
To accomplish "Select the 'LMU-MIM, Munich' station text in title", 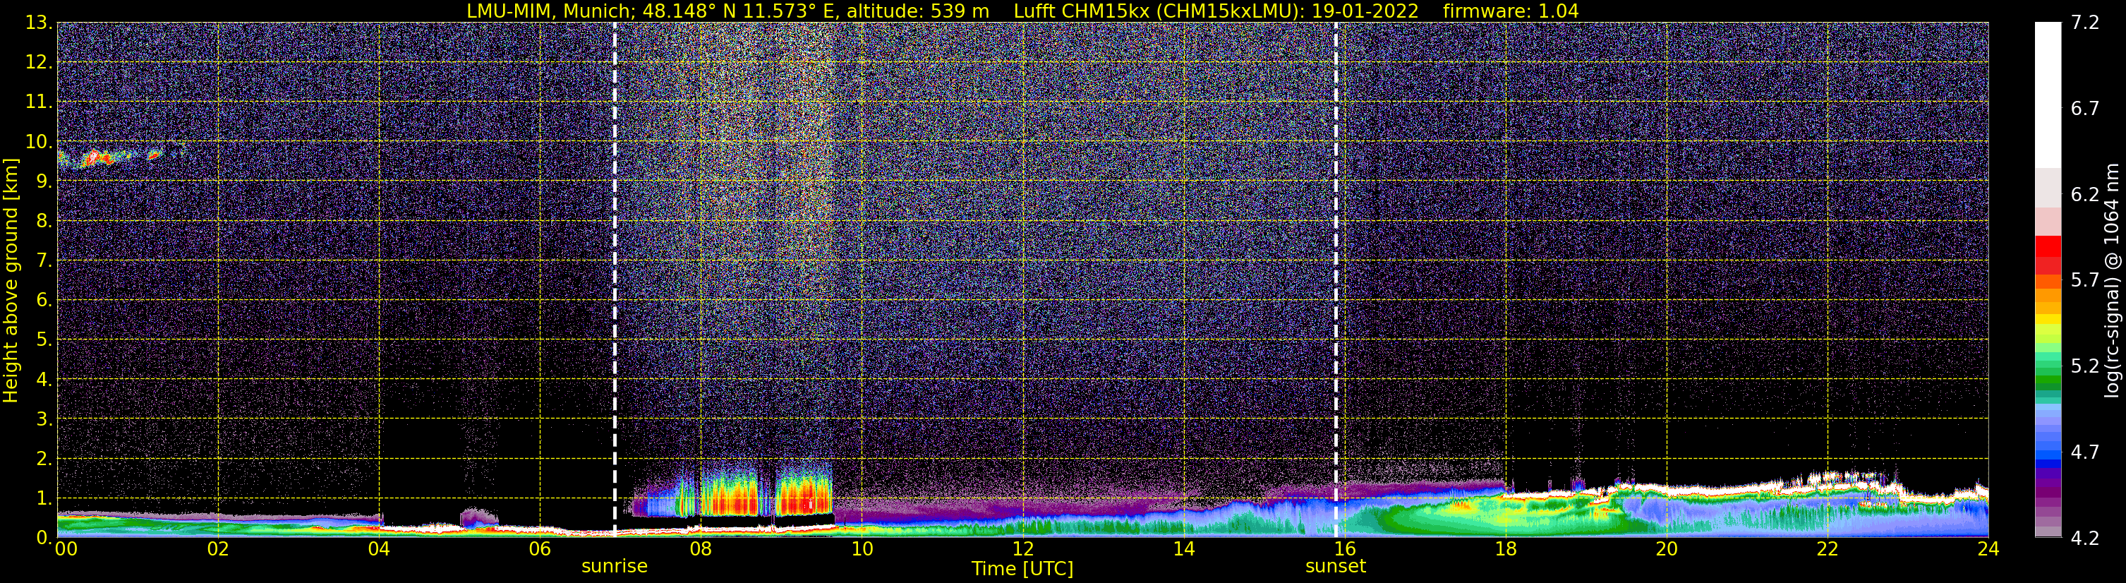I will 551,11.
